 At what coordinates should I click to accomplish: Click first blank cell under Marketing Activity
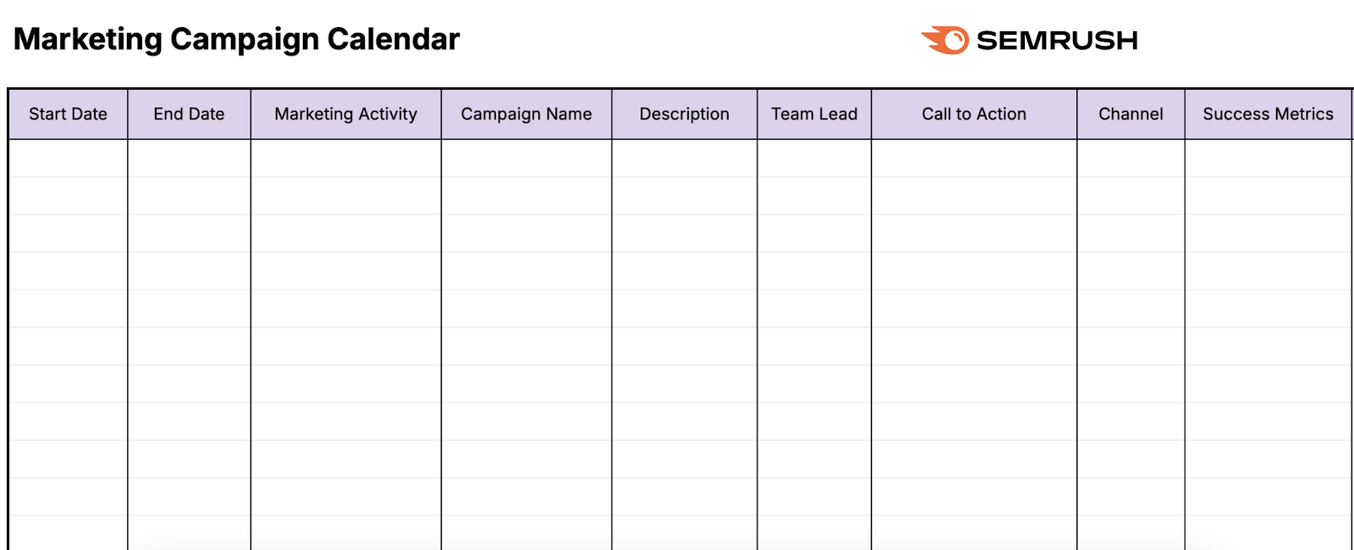pos(345,158)
